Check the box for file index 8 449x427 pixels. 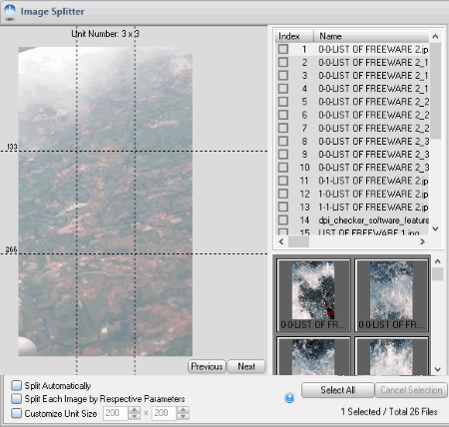click(x=283, y=141)
